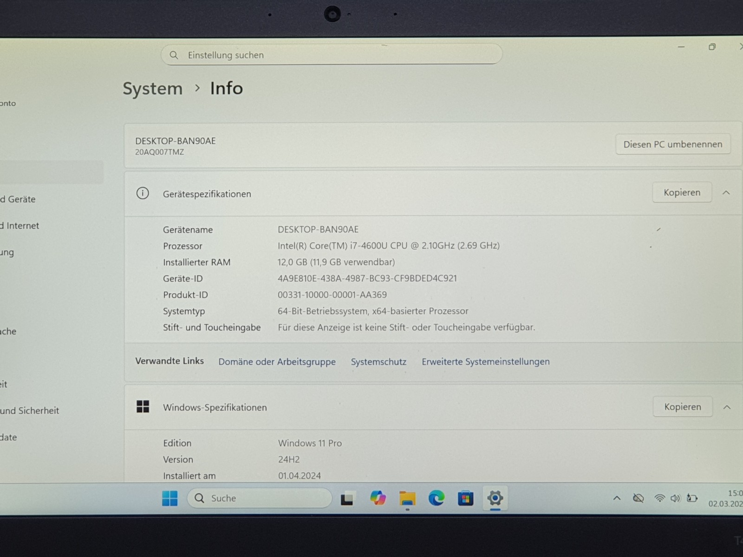Click the Windows 11 Pro edition value
The height and width of the screenshot is (557, 743).
(x=310, y=443)
